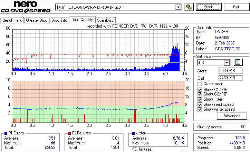The height and width of the screenshot is (152, 250).
Task: Click the PO failures label
Action: point(142,149)
